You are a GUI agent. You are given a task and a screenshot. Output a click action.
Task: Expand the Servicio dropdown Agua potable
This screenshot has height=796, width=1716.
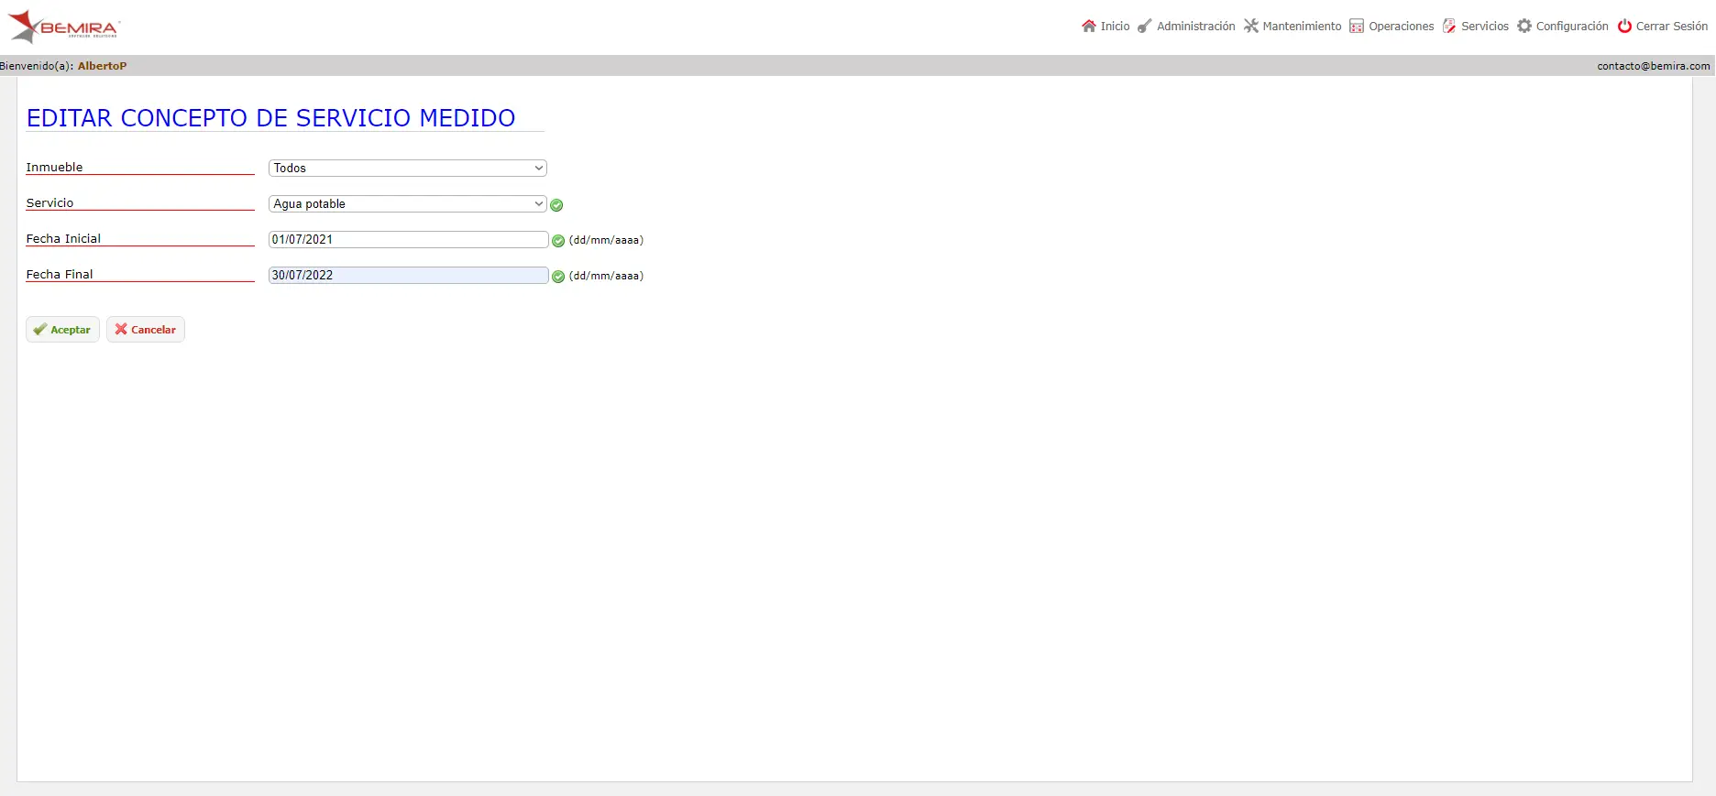(x=408, y=203)
